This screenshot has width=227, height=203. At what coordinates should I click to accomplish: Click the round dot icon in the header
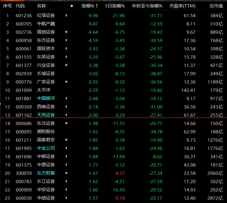point(72,6)
